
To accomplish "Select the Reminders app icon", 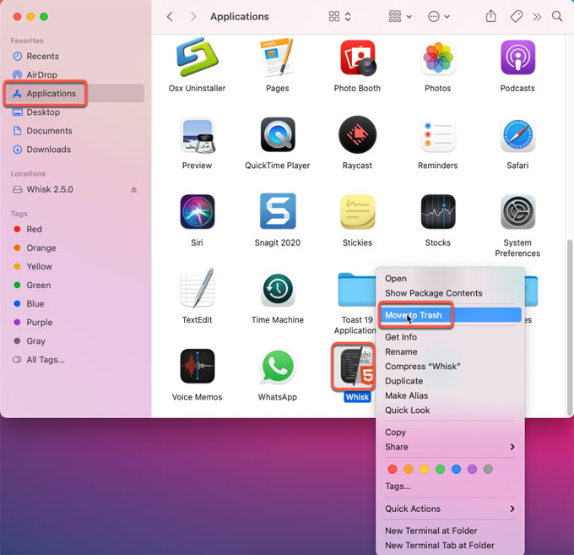I will tap(438, 135).
